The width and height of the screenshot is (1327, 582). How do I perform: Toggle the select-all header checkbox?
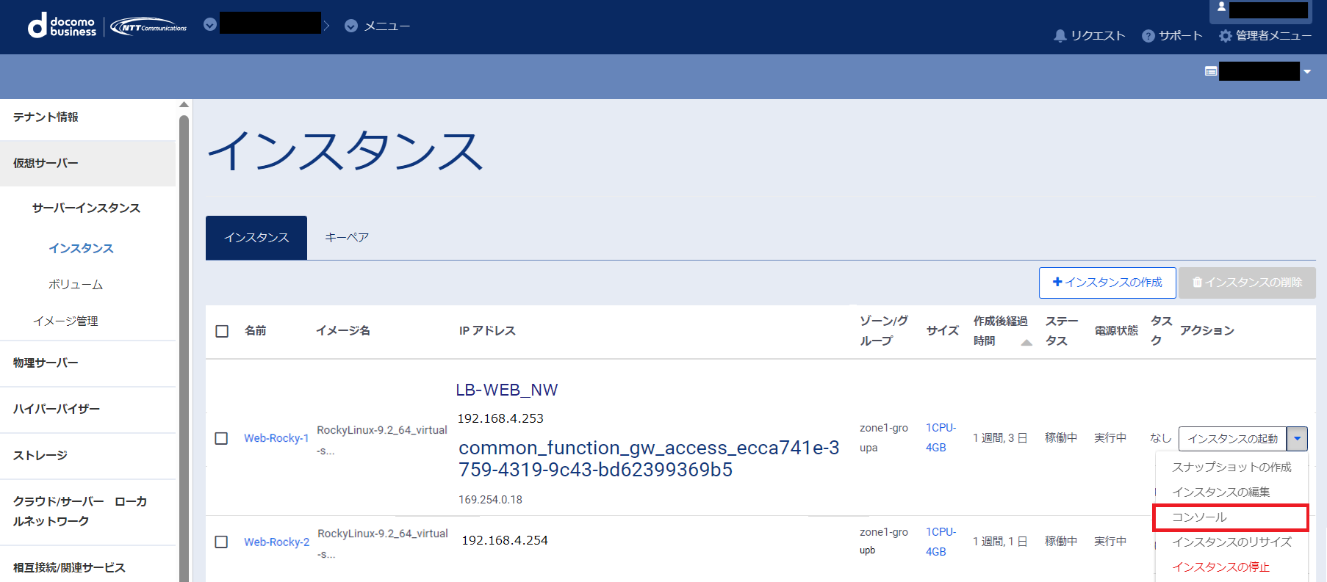tap(222, 331)
